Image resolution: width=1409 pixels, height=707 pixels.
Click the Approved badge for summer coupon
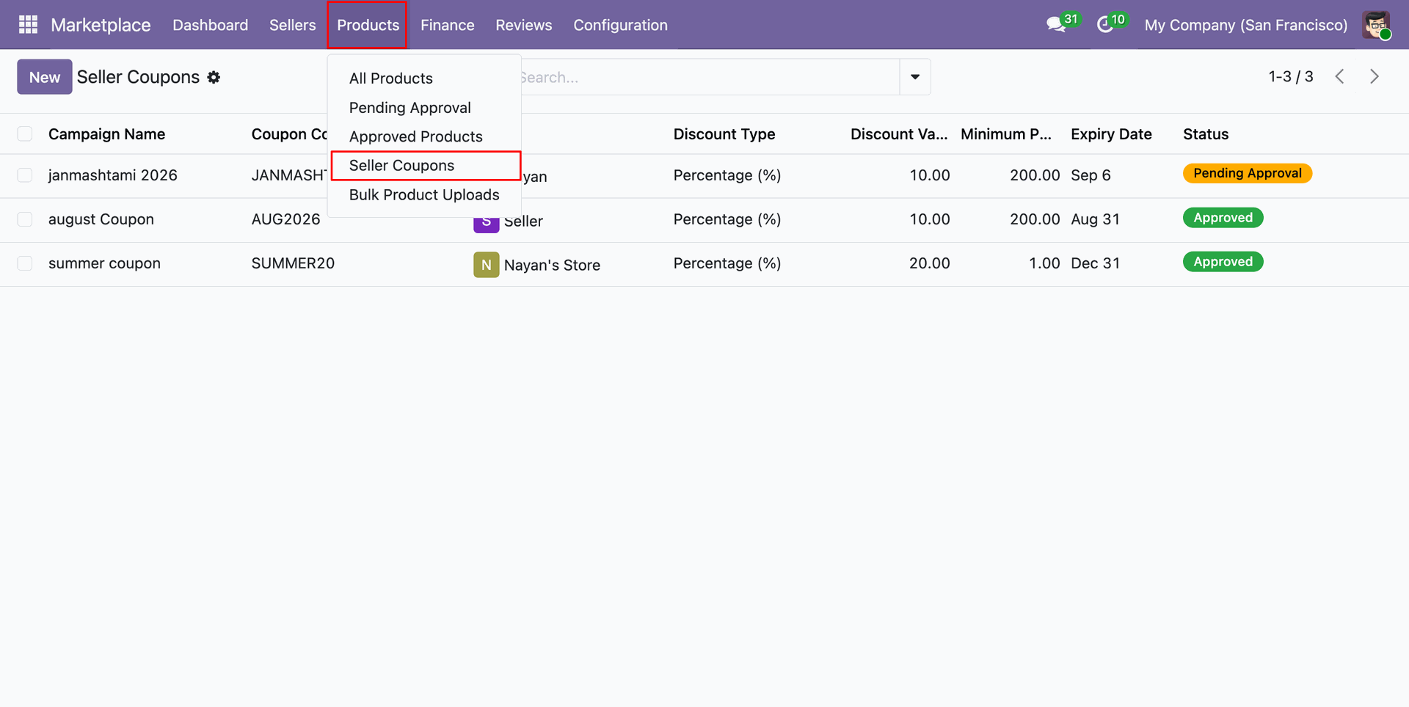1223,262
